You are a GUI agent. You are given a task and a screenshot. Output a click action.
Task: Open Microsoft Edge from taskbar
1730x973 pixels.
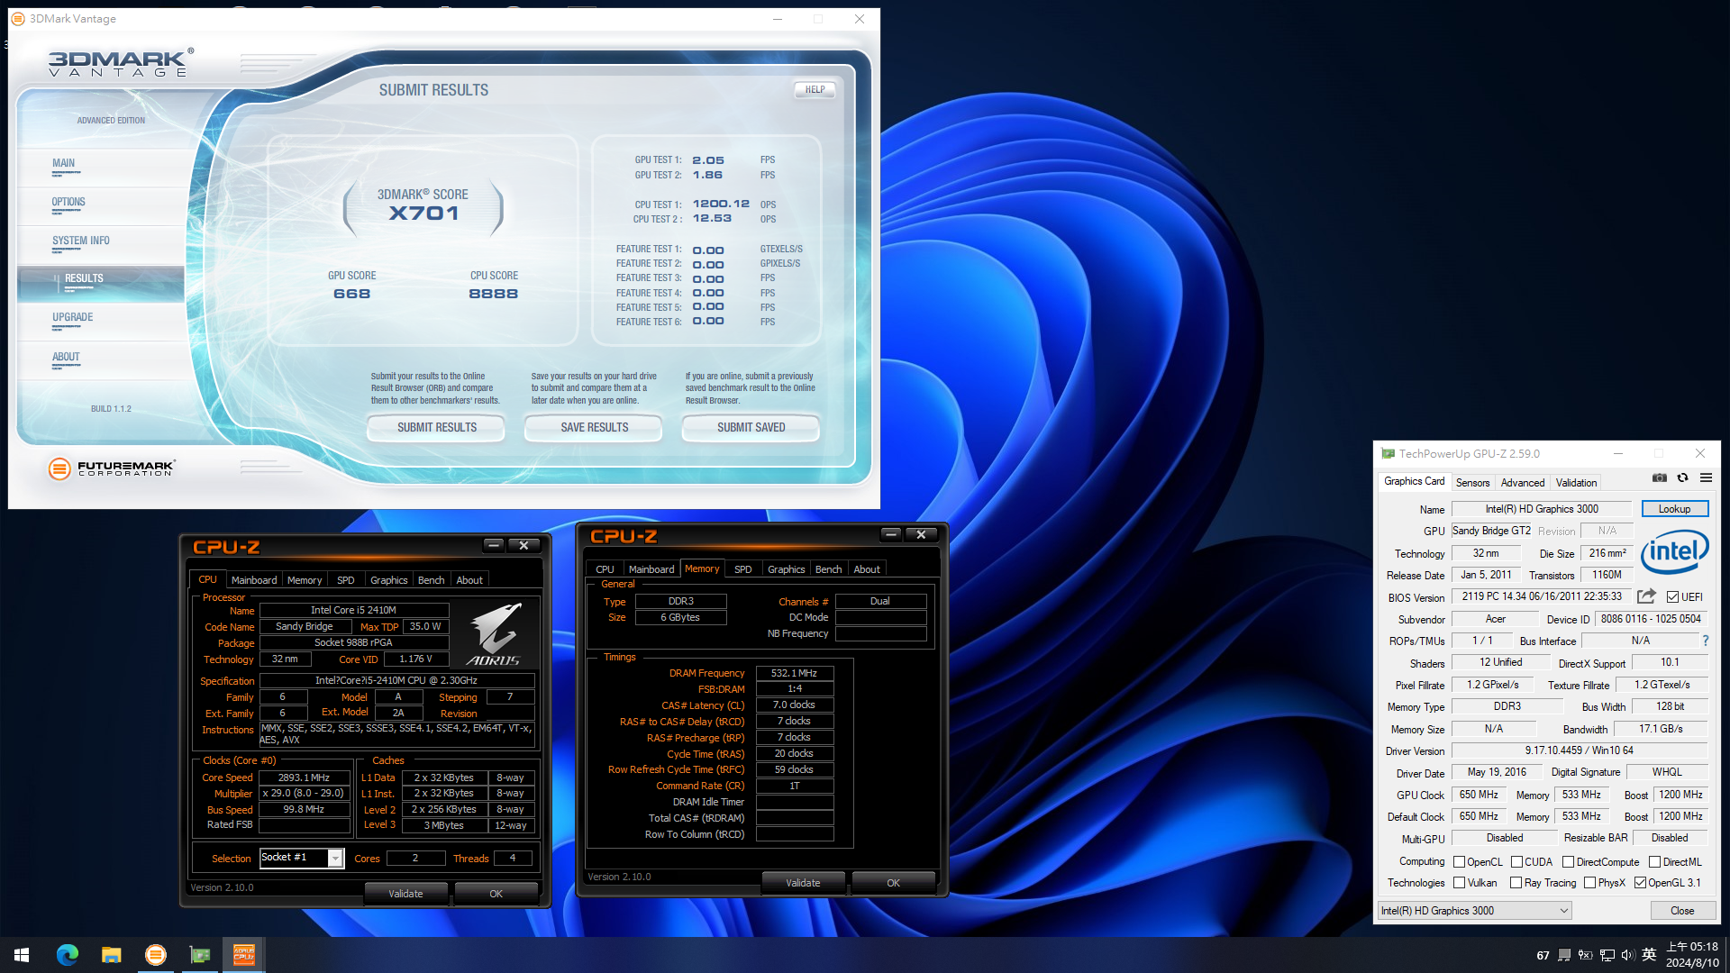click(x=68, y=955)
